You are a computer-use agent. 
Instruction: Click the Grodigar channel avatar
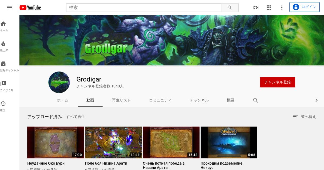click(x=59, y=82)
